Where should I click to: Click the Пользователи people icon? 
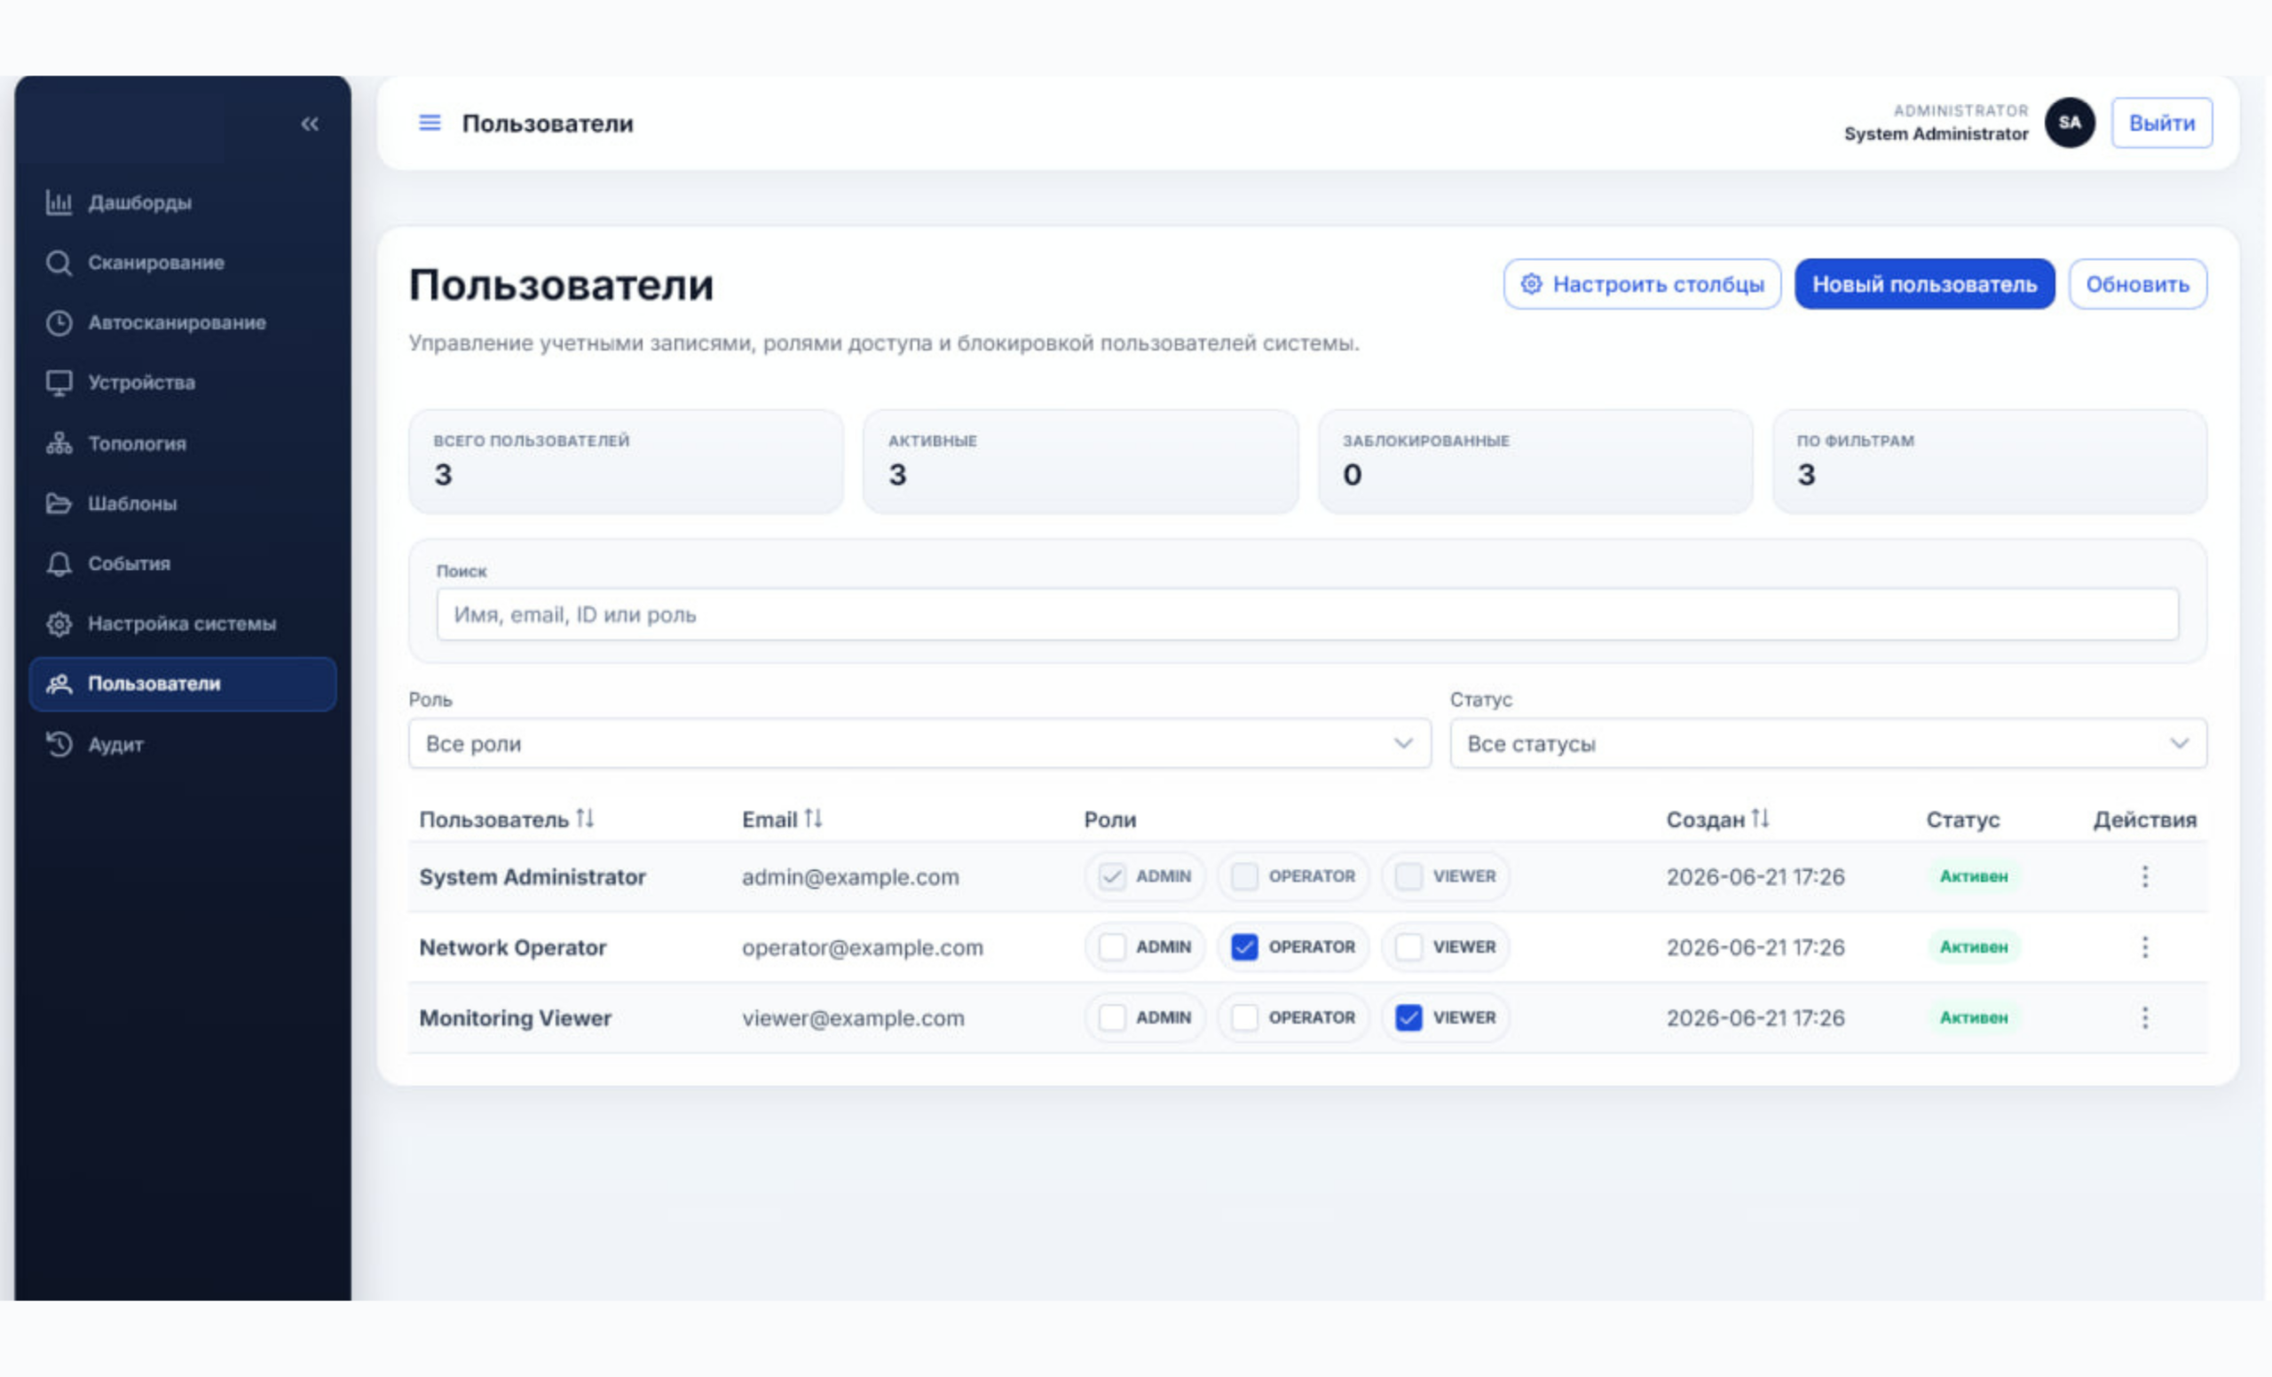[59, 684]
